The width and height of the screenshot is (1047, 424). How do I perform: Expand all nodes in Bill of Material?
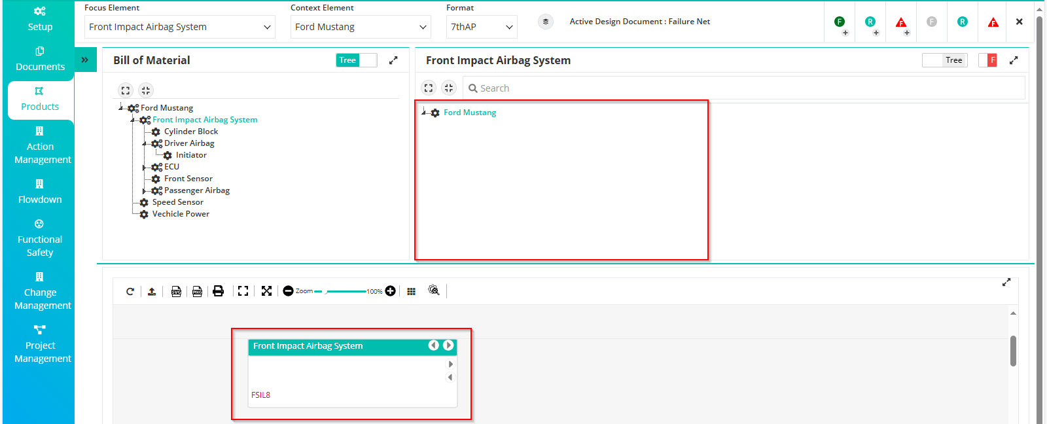point(126,90)
